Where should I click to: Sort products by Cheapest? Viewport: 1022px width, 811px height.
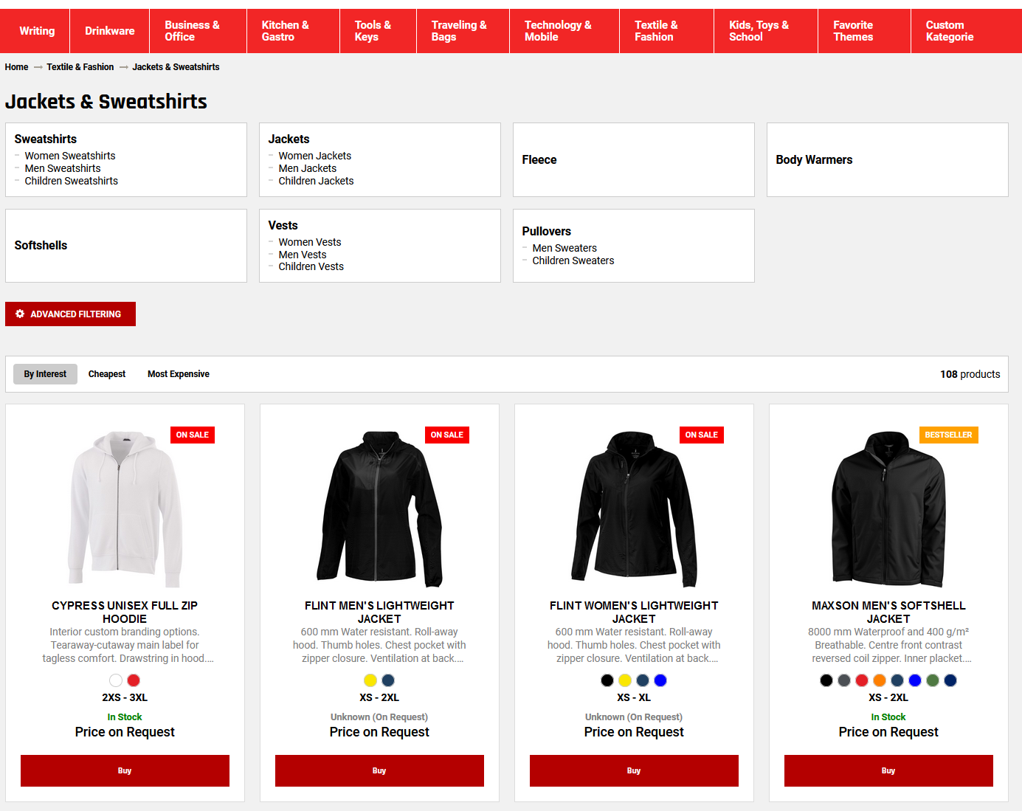click(107, 374)
